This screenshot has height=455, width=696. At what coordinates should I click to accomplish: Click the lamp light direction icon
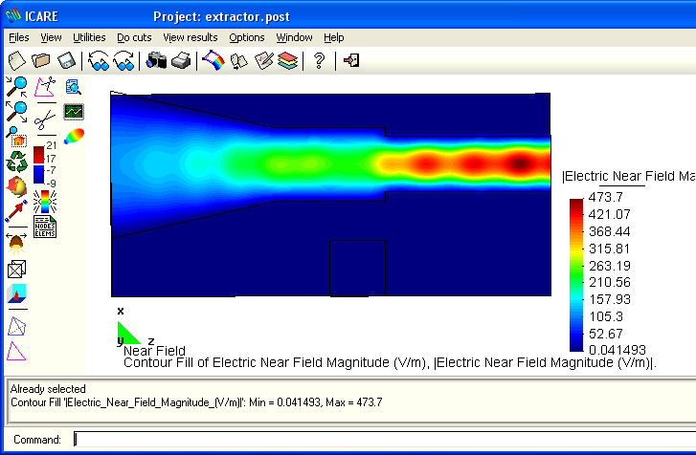16,243
